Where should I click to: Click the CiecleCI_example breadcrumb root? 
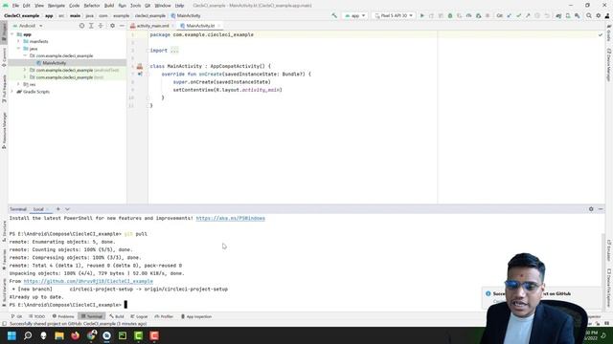click(21, 15)
